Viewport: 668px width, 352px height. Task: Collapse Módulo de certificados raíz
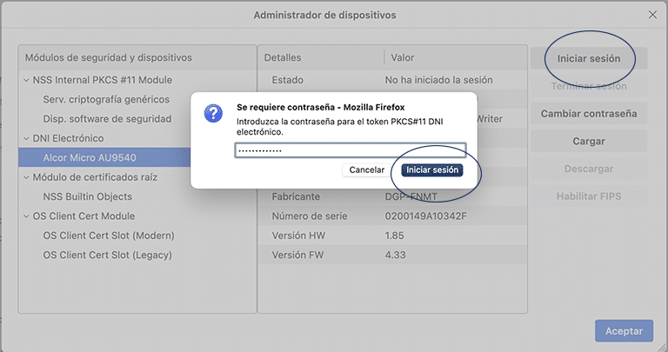26,177
